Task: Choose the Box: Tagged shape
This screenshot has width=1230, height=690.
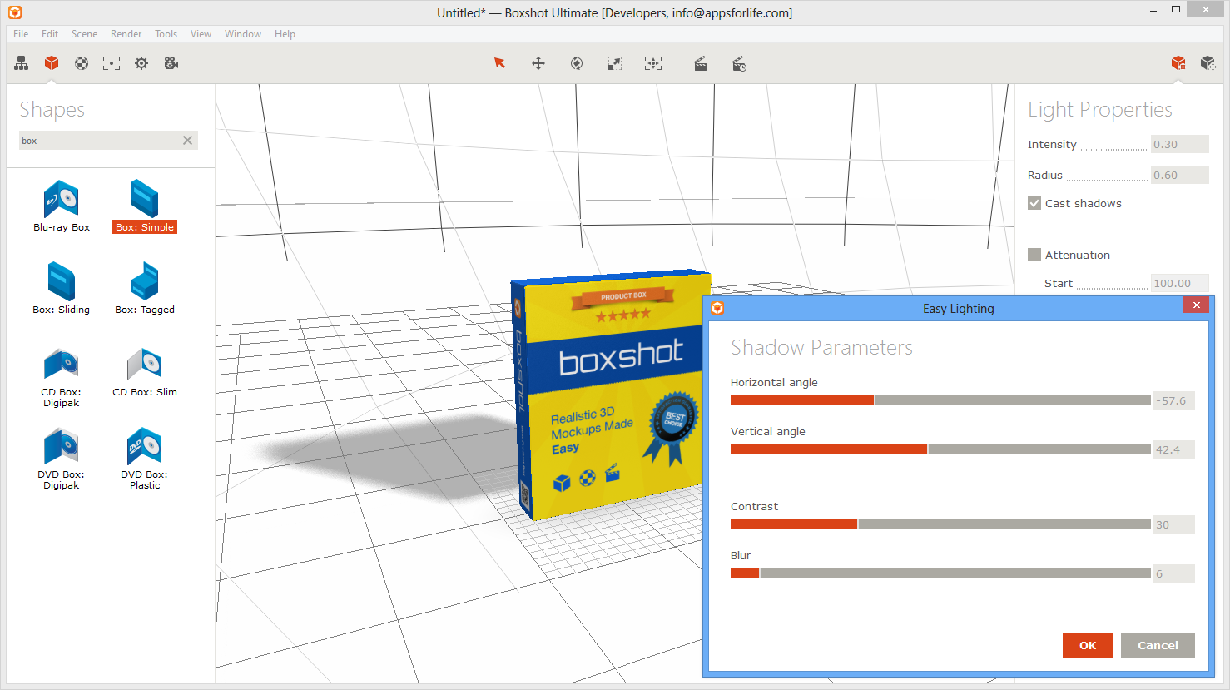Action: tap(145, 288)
